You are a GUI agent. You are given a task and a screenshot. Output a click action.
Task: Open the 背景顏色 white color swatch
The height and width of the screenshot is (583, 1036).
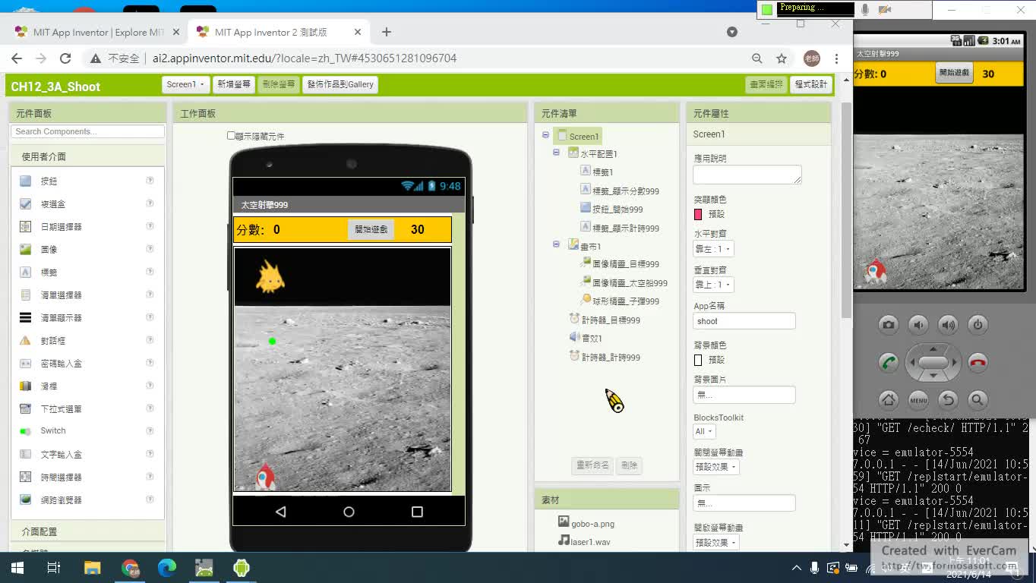pyautogui.click(x=698, y=360)
